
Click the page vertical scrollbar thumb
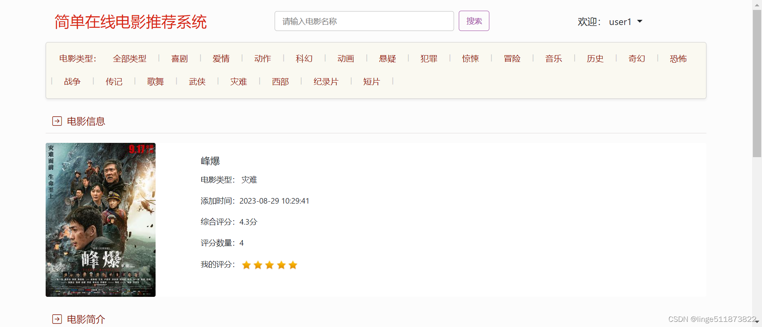(757, 83)
